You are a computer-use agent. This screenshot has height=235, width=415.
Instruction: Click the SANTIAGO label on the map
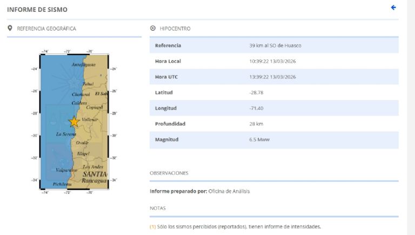point(95,174)
